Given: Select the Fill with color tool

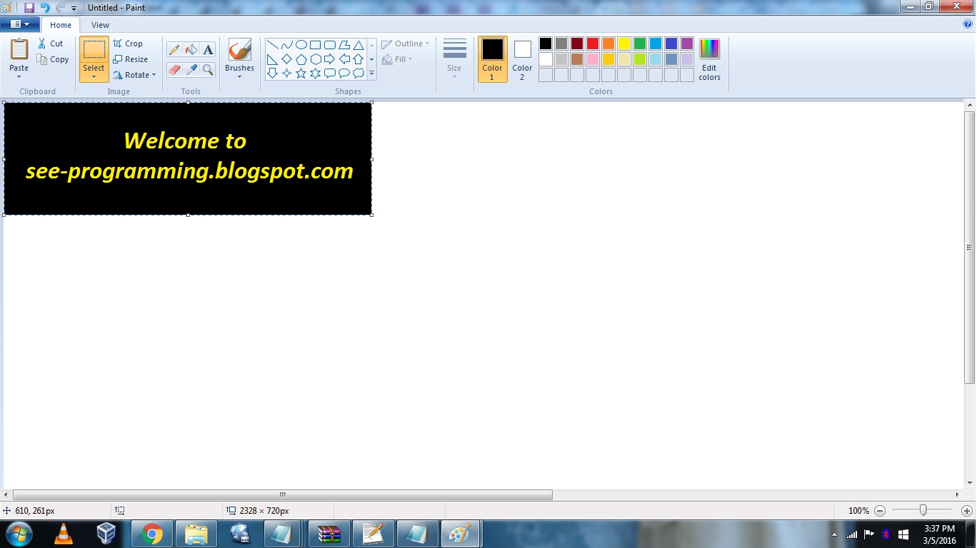Looking at the screenshot, I should click(x=191, y=49).
